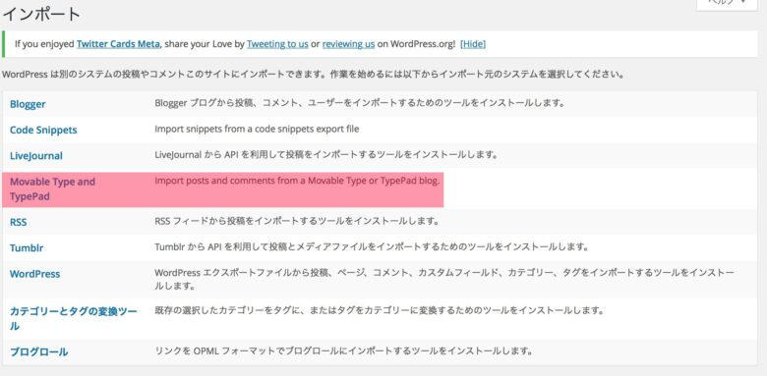Open the Code Snippets importer link
The width and height of the screenshot is (767, 376).
coord(43,130)
